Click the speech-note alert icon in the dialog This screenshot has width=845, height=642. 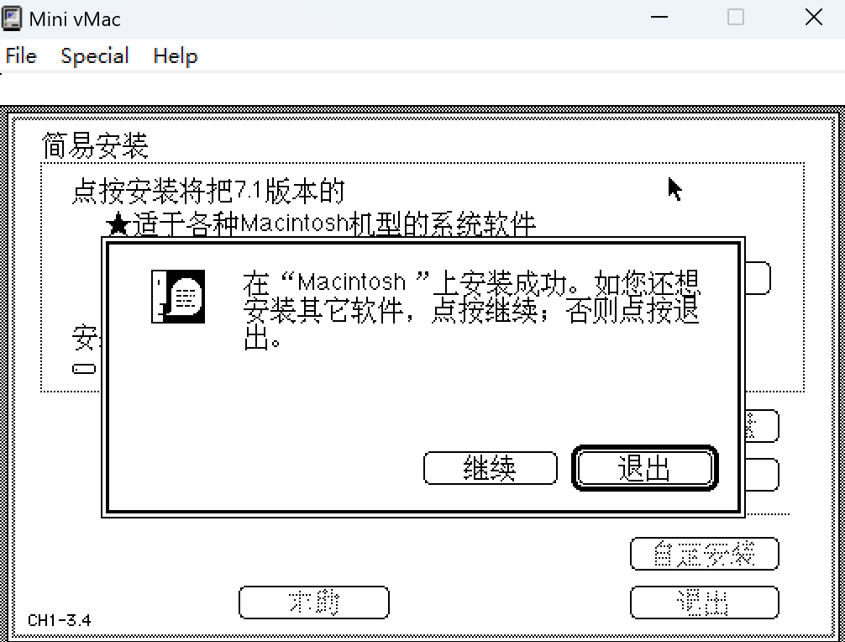pos(178,297)
